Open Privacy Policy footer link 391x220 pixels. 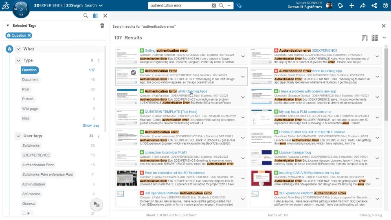pyautogui.click(x=370, y=215)
